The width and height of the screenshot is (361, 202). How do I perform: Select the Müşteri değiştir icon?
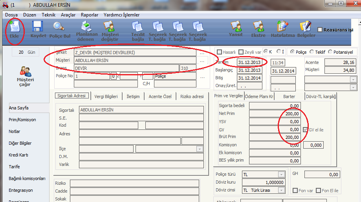coord(109,27)
